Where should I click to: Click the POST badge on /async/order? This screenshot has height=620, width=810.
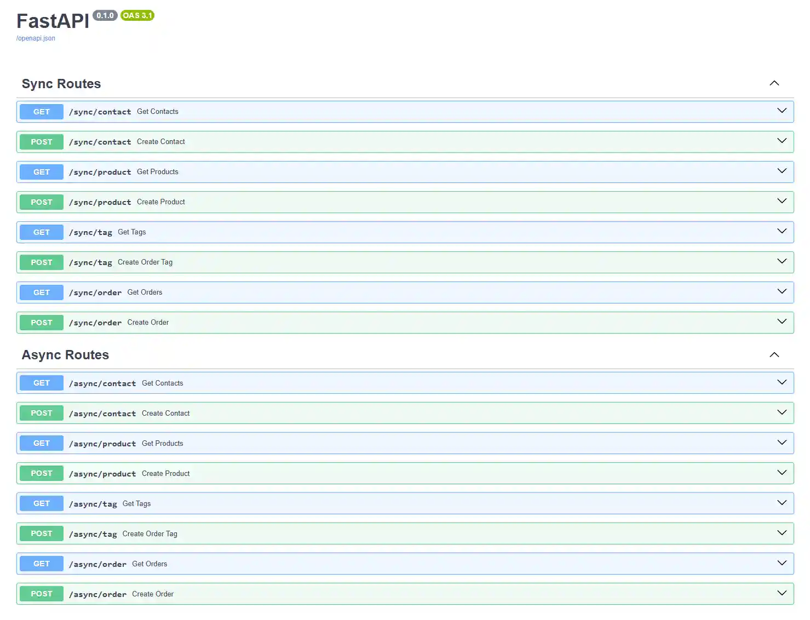41,594
